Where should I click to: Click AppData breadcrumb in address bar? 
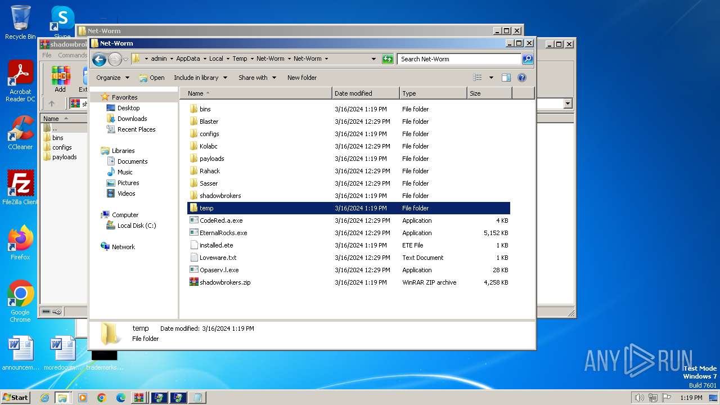coord(188,58)
